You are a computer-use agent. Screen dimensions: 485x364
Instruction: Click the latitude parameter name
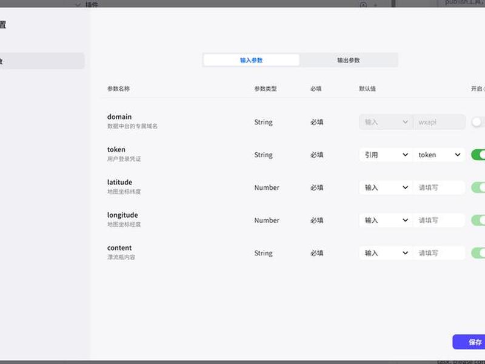(119, 183)
